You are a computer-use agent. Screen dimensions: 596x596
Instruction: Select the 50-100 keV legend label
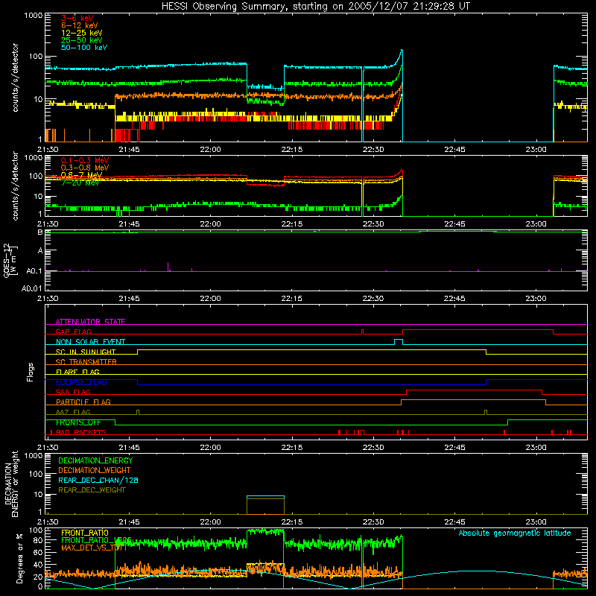pyautogui.click(x=83, y=48)
